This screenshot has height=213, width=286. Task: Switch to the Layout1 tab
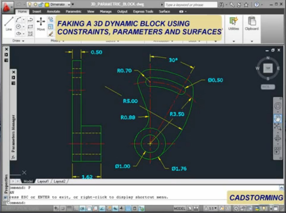point(43,181)
